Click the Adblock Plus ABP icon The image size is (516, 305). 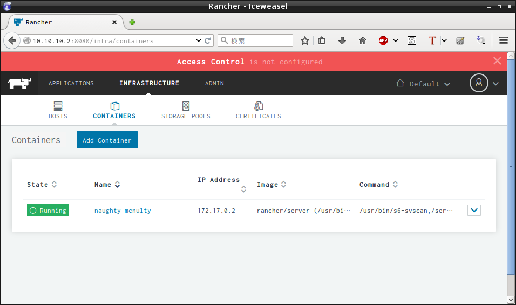[383, 40]
